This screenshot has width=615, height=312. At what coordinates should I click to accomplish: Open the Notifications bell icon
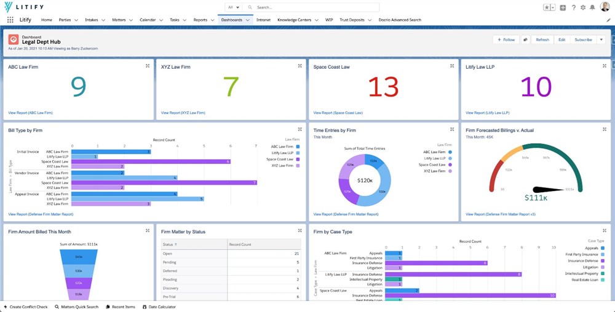(592, 7)
